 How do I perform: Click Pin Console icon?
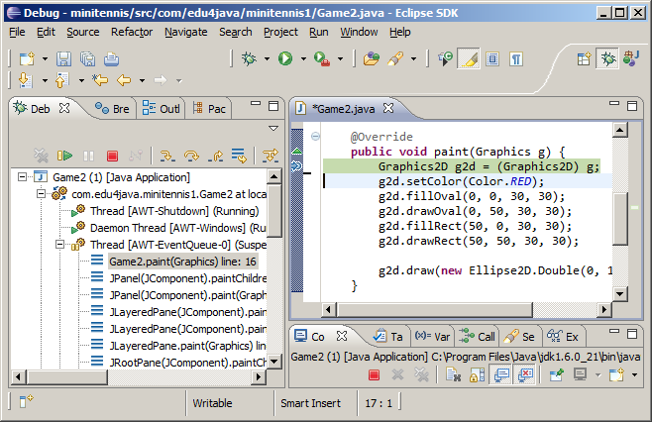coord(556,374)
